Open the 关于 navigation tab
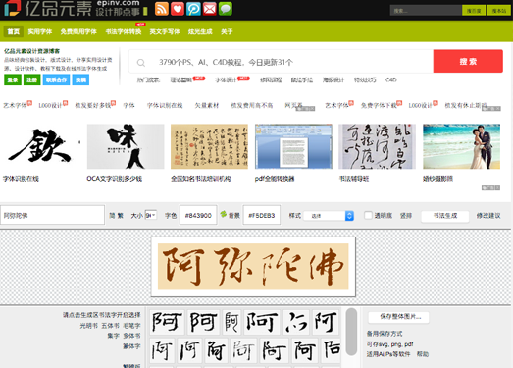 227,31
